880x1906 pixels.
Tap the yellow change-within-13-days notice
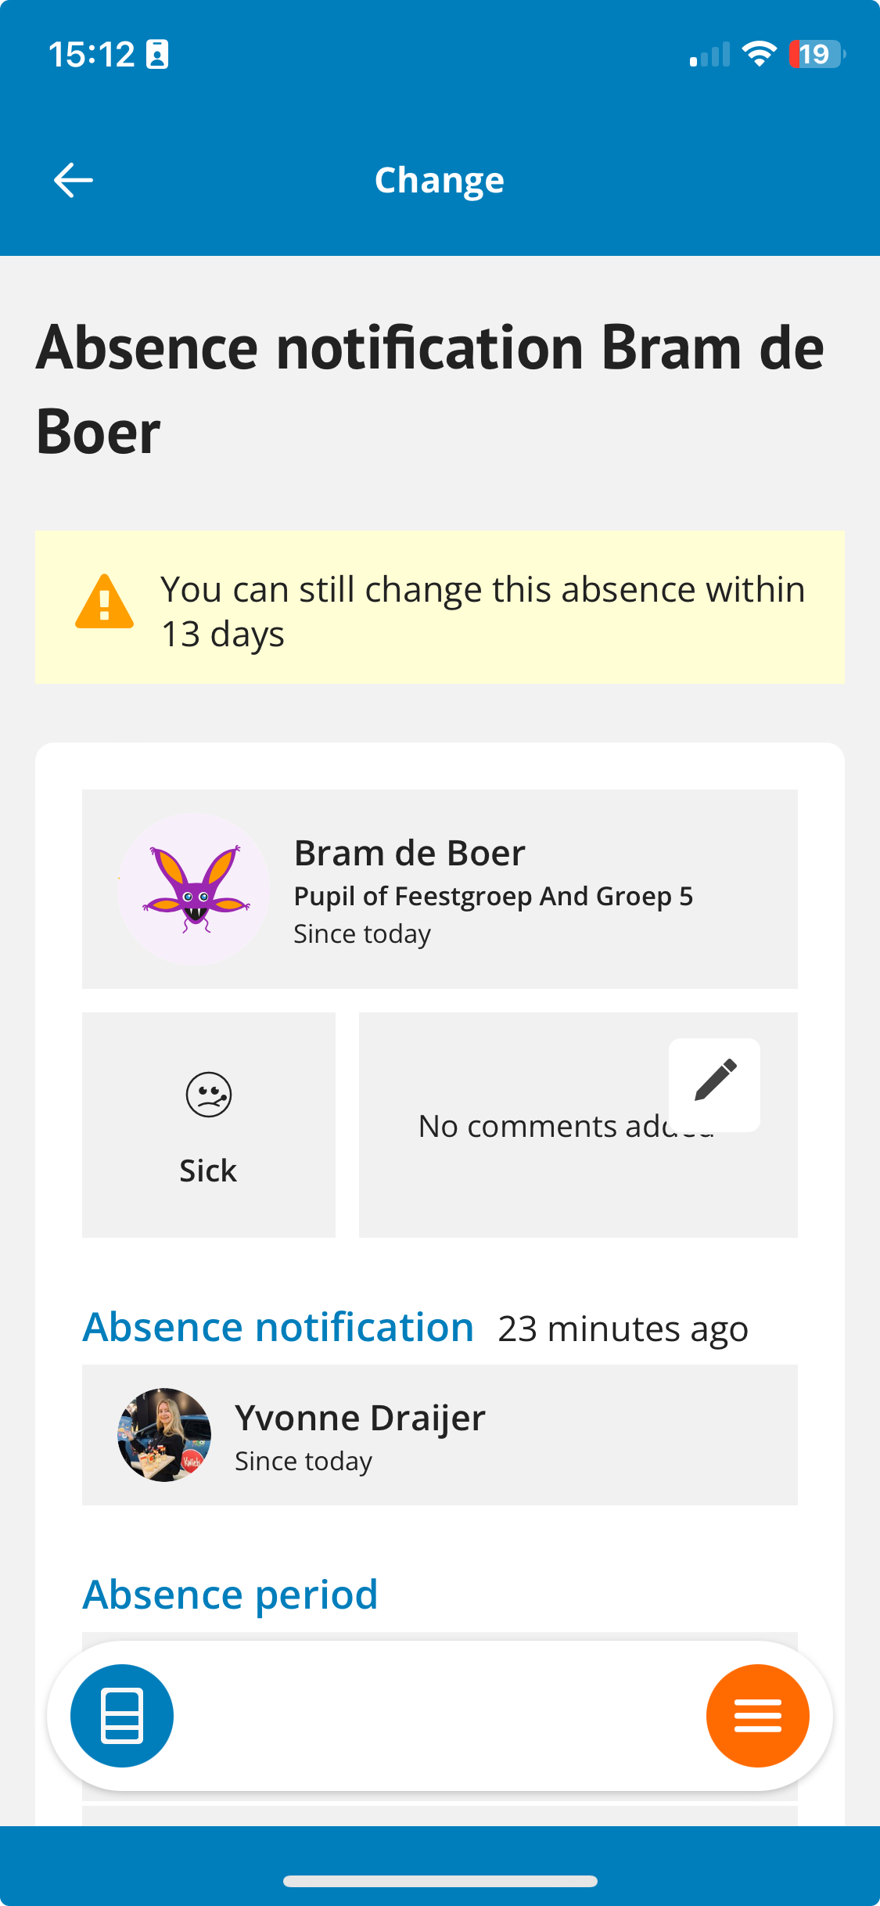coord(440,607)
